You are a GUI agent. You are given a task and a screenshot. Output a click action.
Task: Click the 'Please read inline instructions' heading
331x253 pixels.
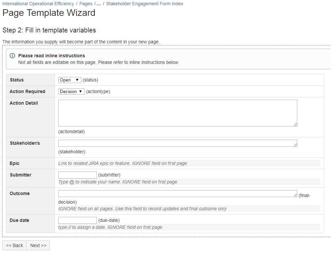(x=52, y=56)
